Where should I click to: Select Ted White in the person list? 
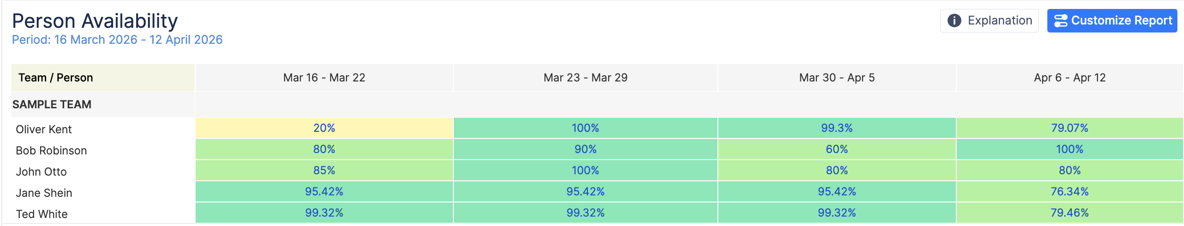(42, 214)
